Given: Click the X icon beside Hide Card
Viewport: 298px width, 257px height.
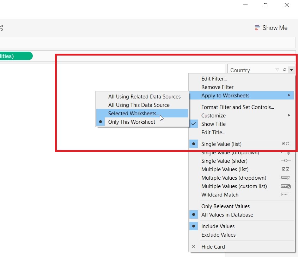Looking at the screenshot, I should pos(194,247).
